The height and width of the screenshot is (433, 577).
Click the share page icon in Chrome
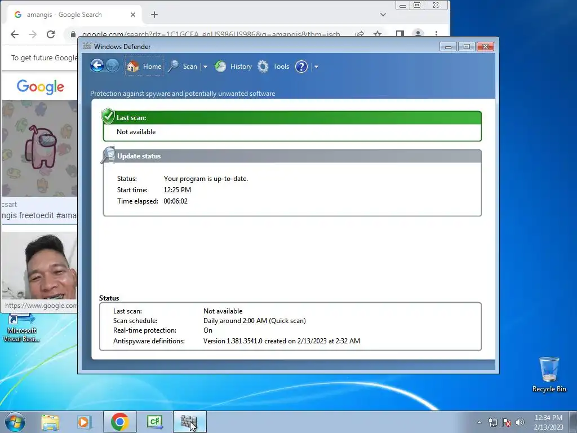pyautogui.click(x=359, y=34)
